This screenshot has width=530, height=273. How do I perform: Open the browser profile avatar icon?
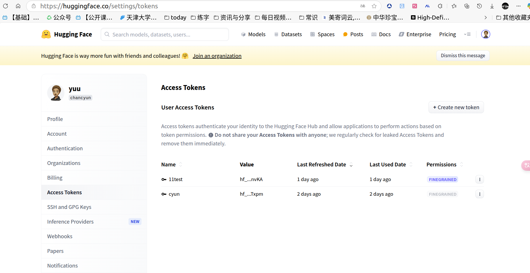[505, 6]
